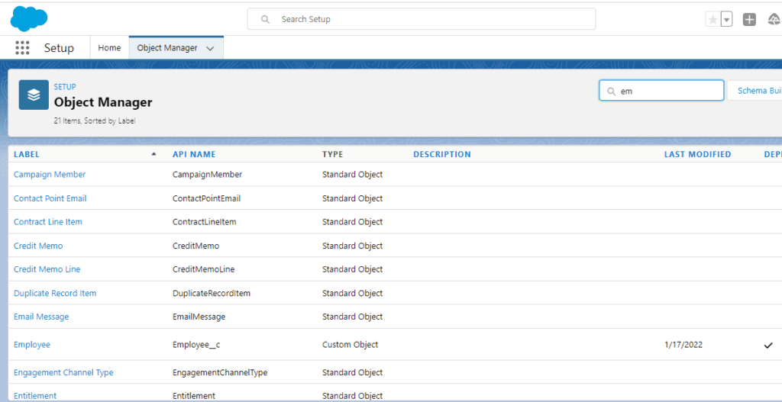Open the Contract Line Item object
Viewport: 782px width, 402px height.
[48, 222]
